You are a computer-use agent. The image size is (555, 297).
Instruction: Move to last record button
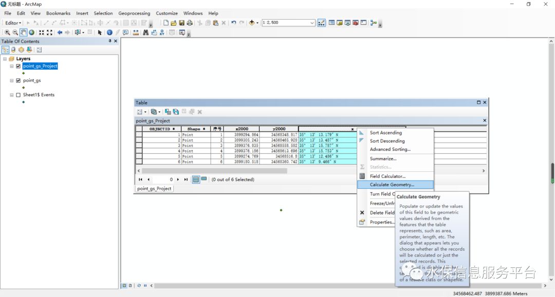186,180
